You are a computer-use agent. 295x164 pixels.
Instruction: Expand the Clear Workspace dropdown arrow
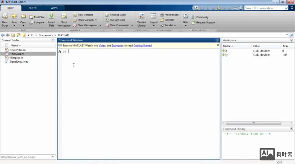point(100,25)
